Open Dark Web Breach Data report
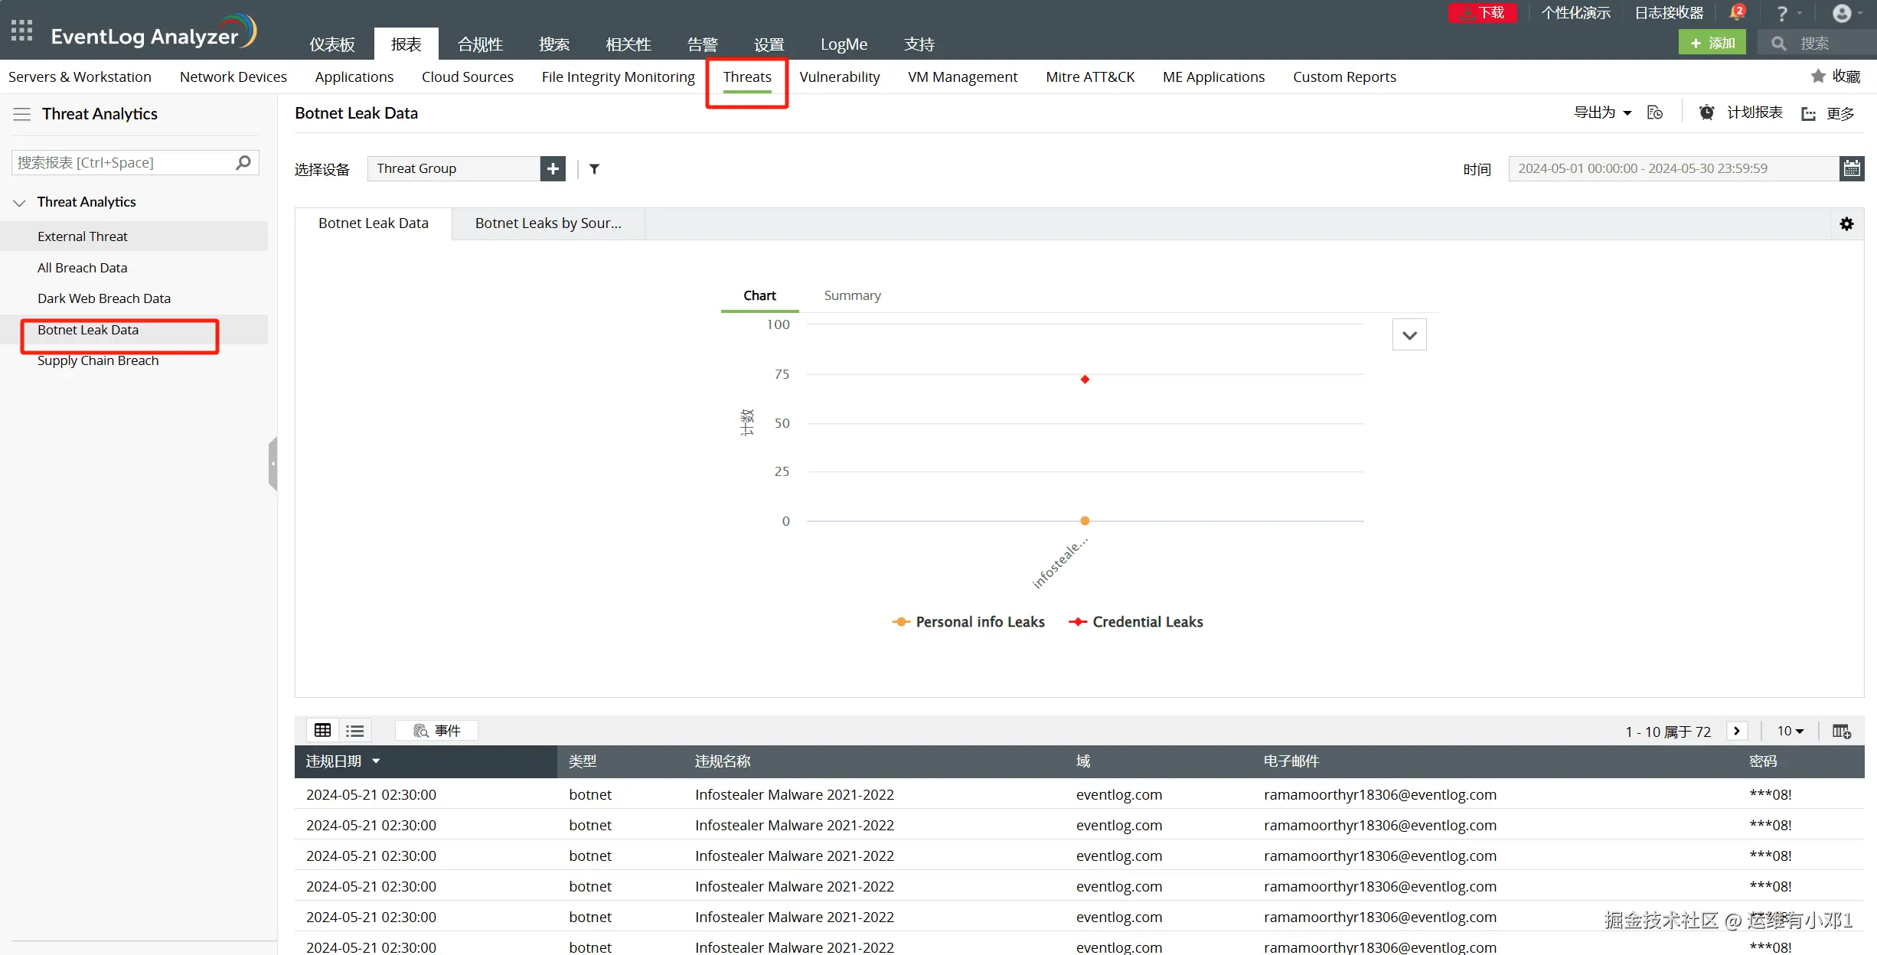This screenshot has width=1877, height=955. (x=104, y=298)
